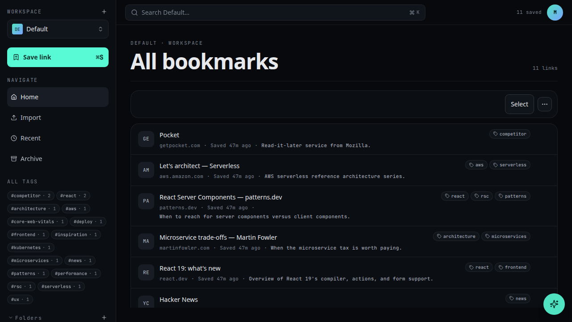
Task: Click the 11 saved counter
Action: point(529,13)
